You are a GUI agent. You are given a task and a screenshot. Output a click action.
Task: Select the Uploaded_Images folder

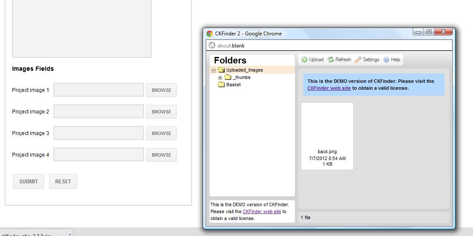244,70
